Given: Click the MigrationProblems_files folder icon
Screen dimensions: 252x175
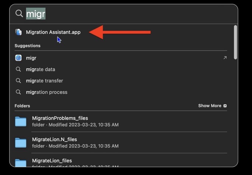Looking at the screenshot, I should point(21,121).
